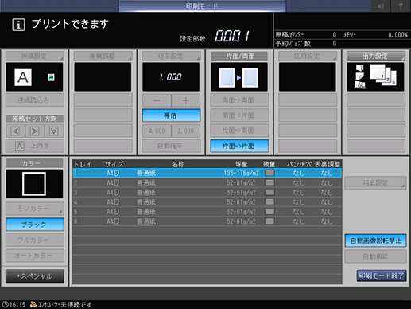Screen dimensions: 411x309
Task: Open 原稿設定 panel
Action: [35, 56]
